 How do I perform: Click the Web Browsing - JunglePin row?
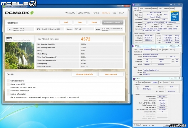(80, 44)
